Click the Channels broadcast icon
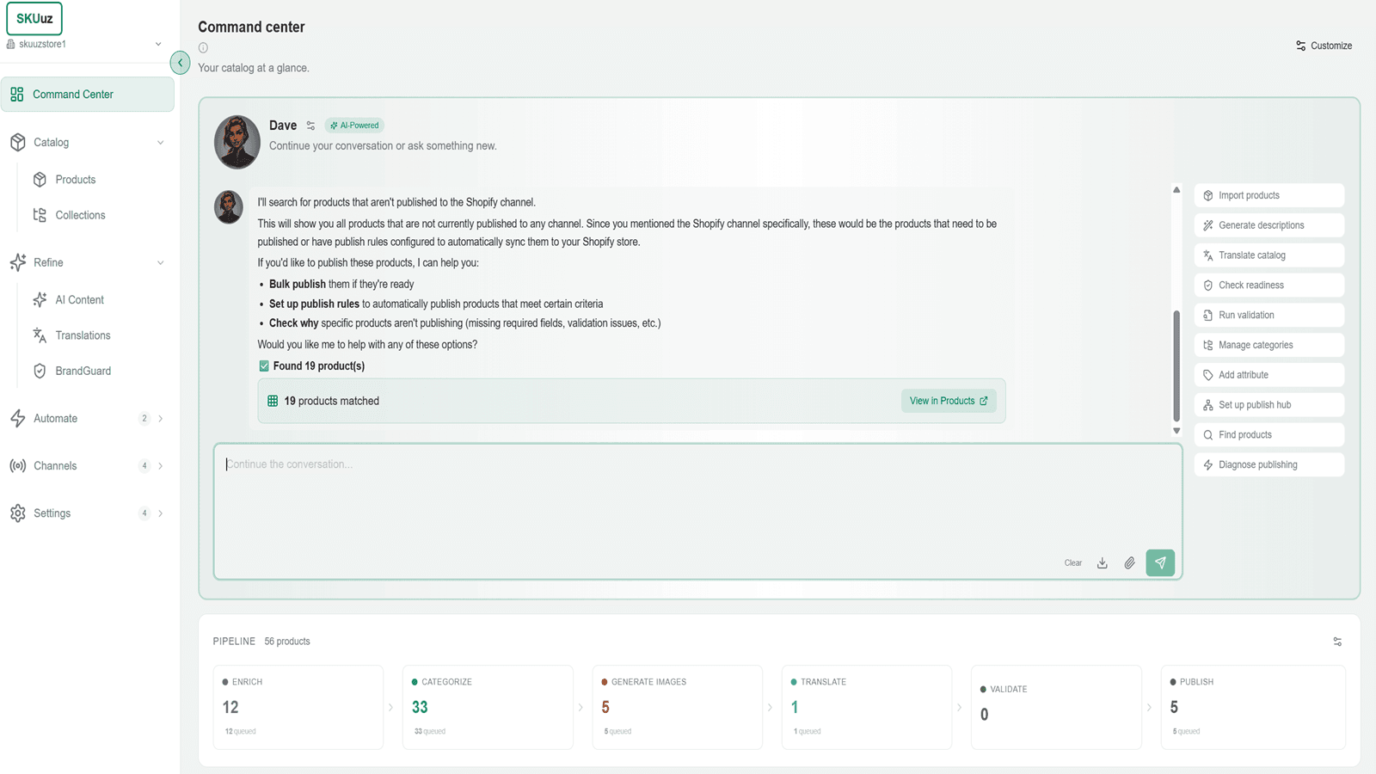Viewport: 1376px width, 774px height. pos(18,466)
